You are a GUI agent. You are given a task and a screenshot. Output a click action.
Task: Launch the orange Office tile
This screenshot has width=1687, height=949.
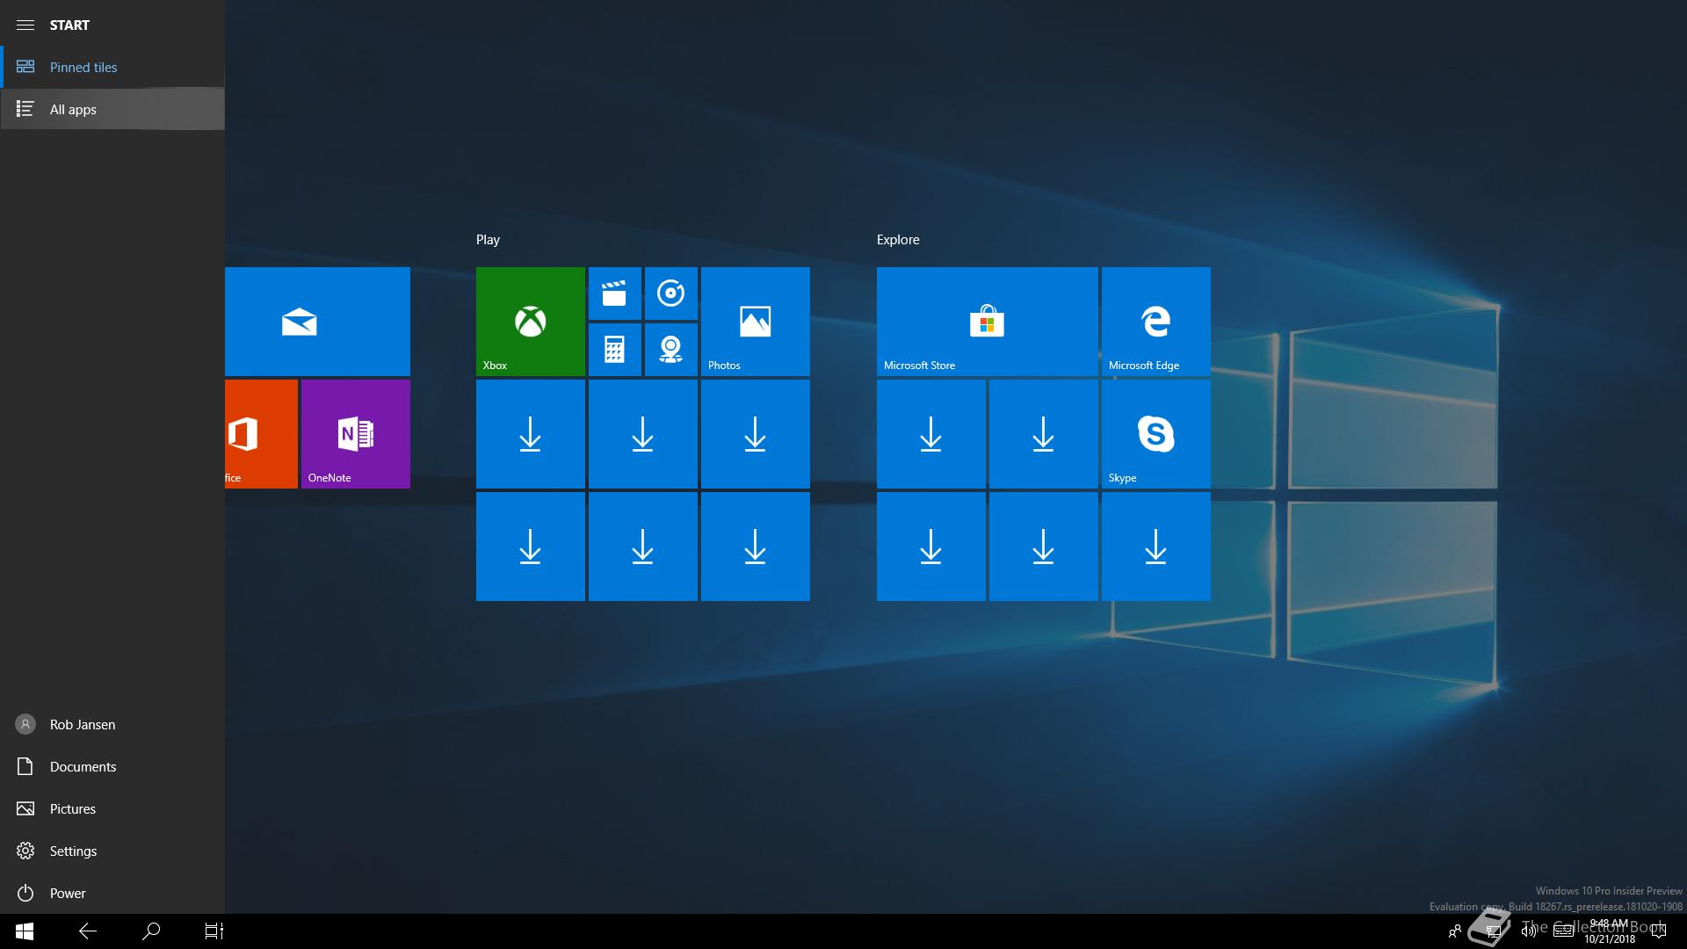[261, 434]
